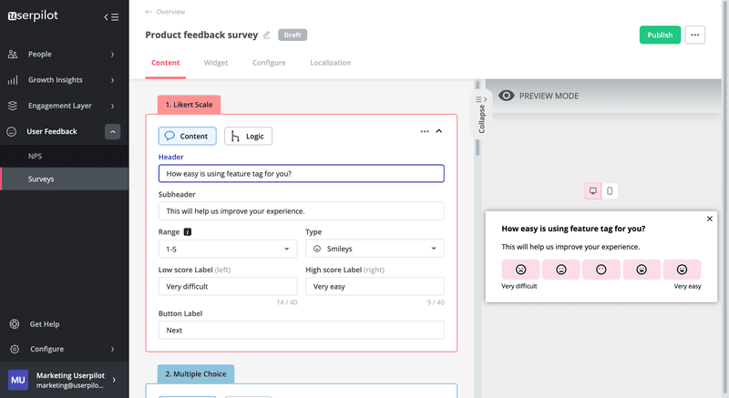Click the 2. Multiple Choice label

(x=196, y=373)
